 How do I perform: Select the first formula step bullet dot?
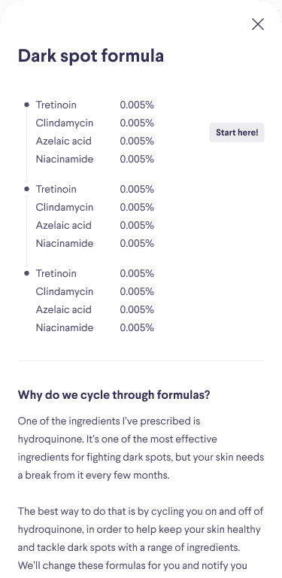point(26,105)
